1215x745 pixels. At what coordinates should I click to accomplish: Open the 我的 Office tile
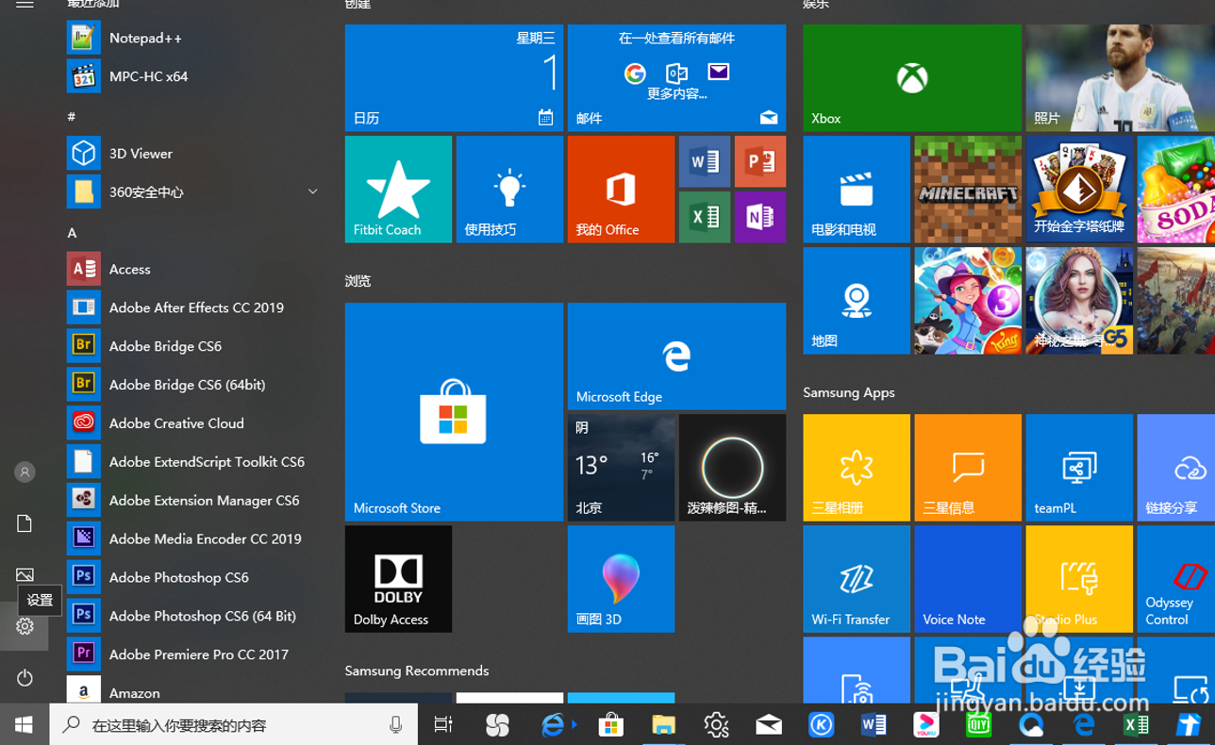[621, 189]
